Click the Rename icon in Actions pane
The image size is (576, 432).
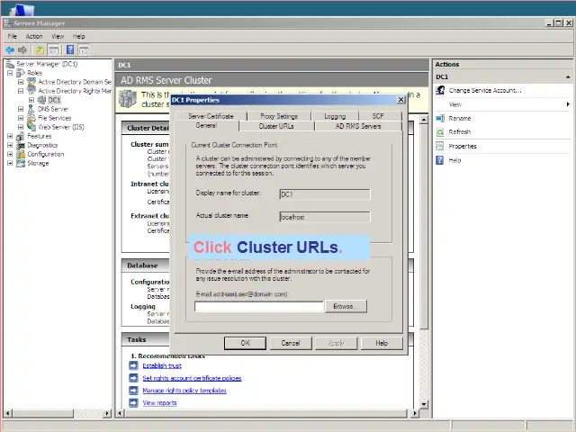pos(440,118)
